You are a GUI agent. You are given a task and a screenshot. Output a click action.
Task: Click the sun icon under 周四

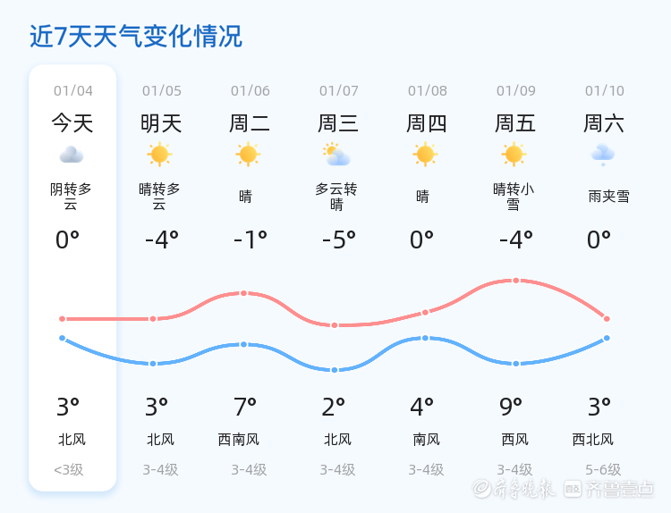[x=425, y=155]
